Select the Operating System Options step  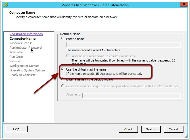pos(27,70)
